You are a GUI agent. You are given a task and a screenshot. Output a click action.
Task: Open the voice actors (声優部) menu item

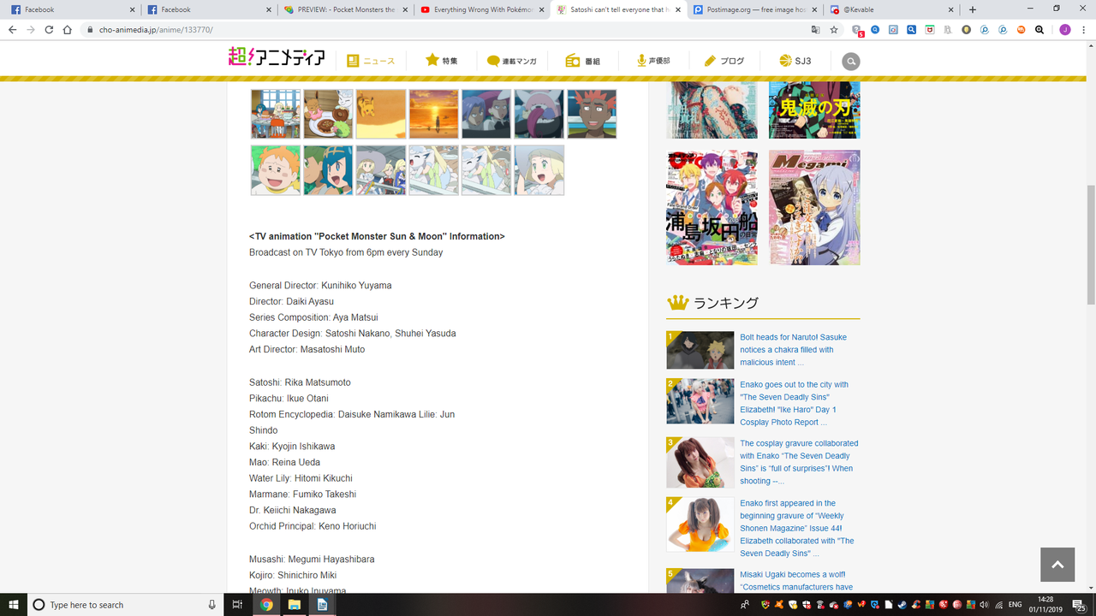tap(653, 61)
